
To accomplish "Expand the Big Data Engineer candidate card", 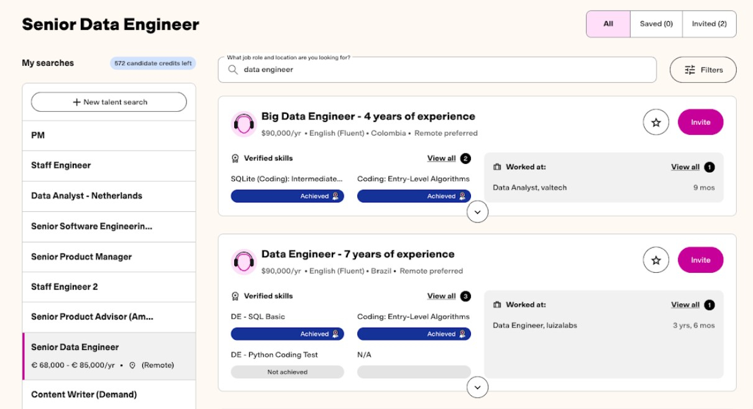I will click(x=477, y=212).
